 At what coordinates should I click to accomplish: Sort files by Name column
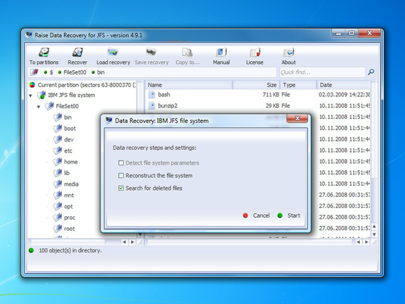[189, 85]
